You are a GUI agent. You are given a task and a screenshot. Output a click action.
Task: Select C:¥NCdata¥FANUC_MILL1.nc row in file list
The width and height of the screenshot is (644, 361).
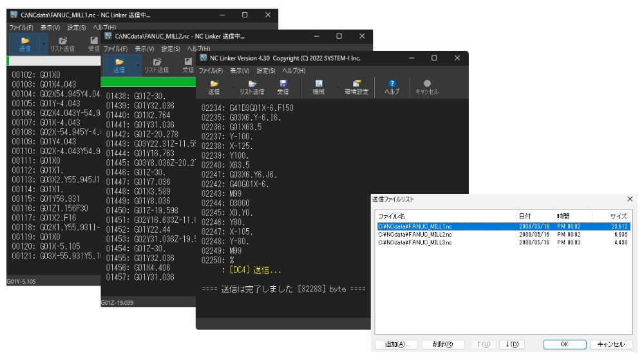coord(504,226)
